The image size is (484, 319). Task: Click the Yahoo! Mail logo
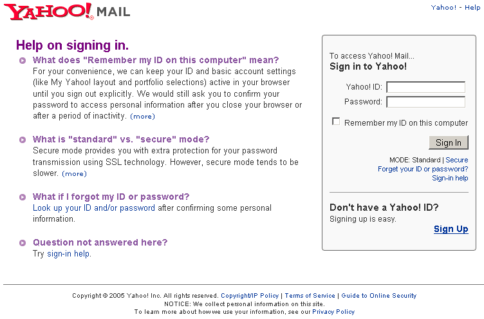(67, 11)
